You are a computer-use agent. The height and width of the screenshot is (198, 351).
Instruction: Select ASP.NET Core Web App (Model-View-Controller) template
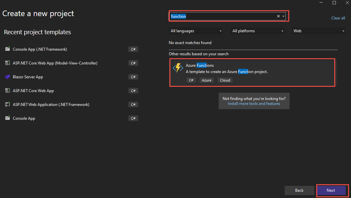71,63
